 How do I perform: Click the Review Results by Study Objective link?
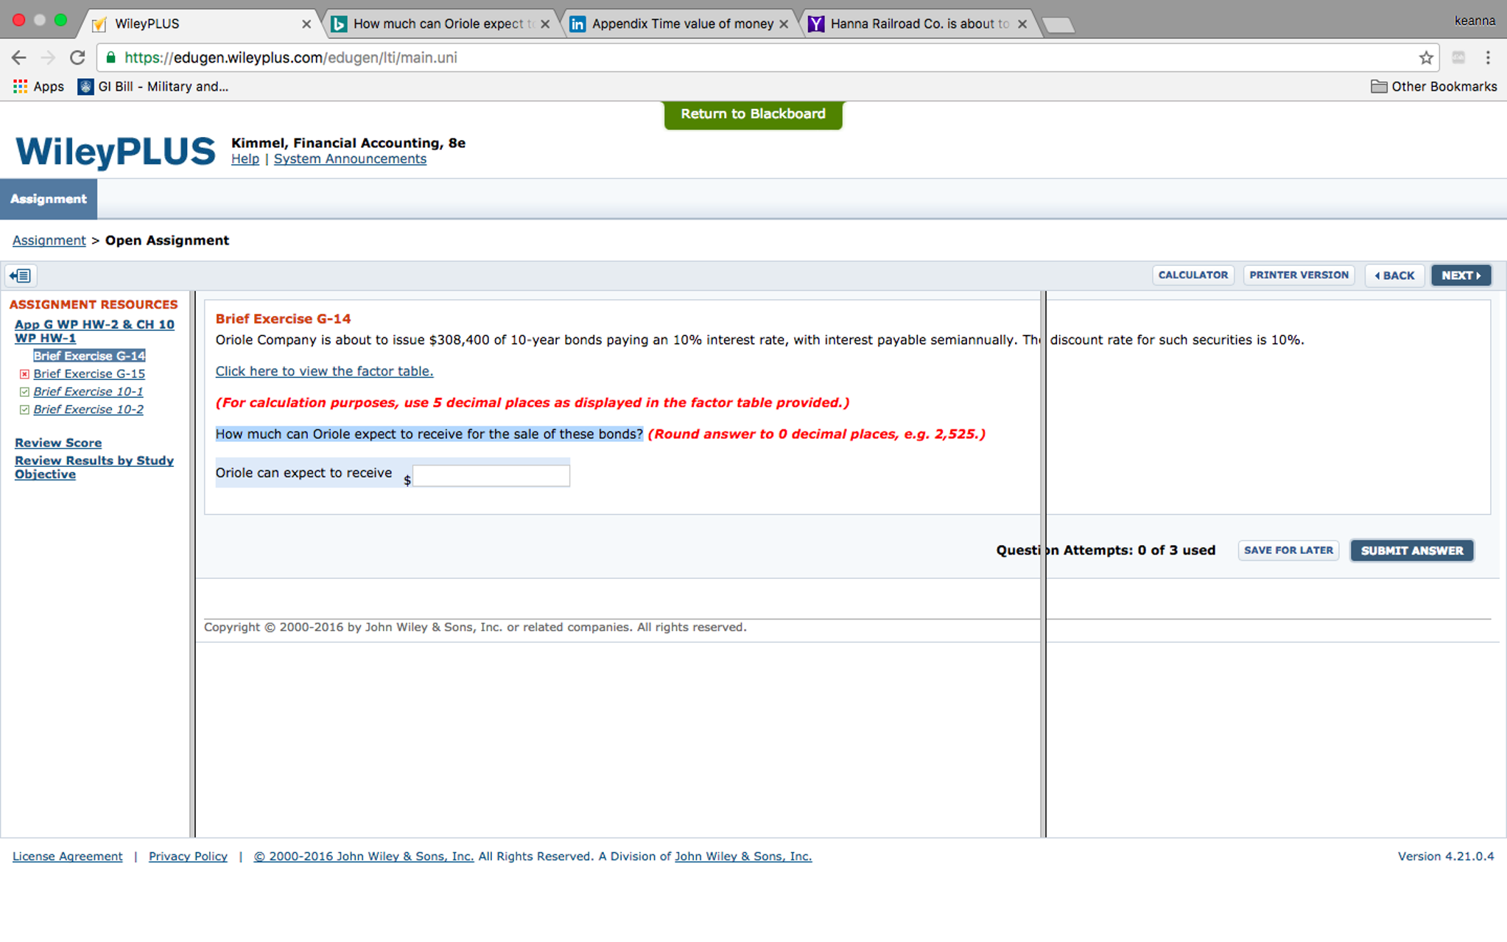point(94,467)
